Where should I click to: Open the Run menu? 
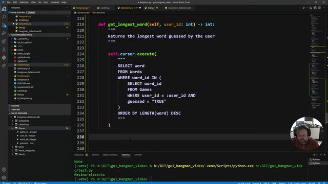(46, 2)
